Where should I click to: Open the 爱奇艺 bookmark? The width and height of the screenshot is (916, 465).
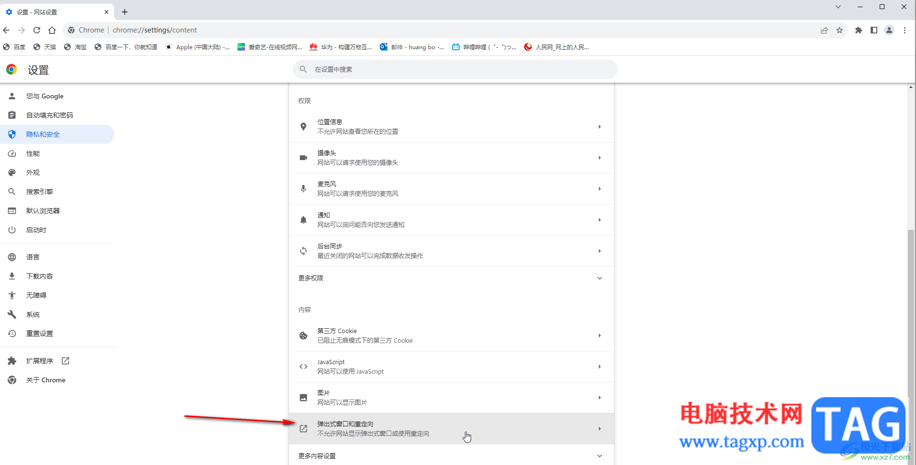coord(270,47)
